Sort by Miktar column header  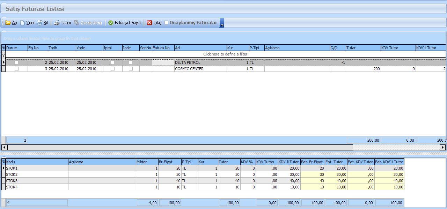click(x=147, y=162)
